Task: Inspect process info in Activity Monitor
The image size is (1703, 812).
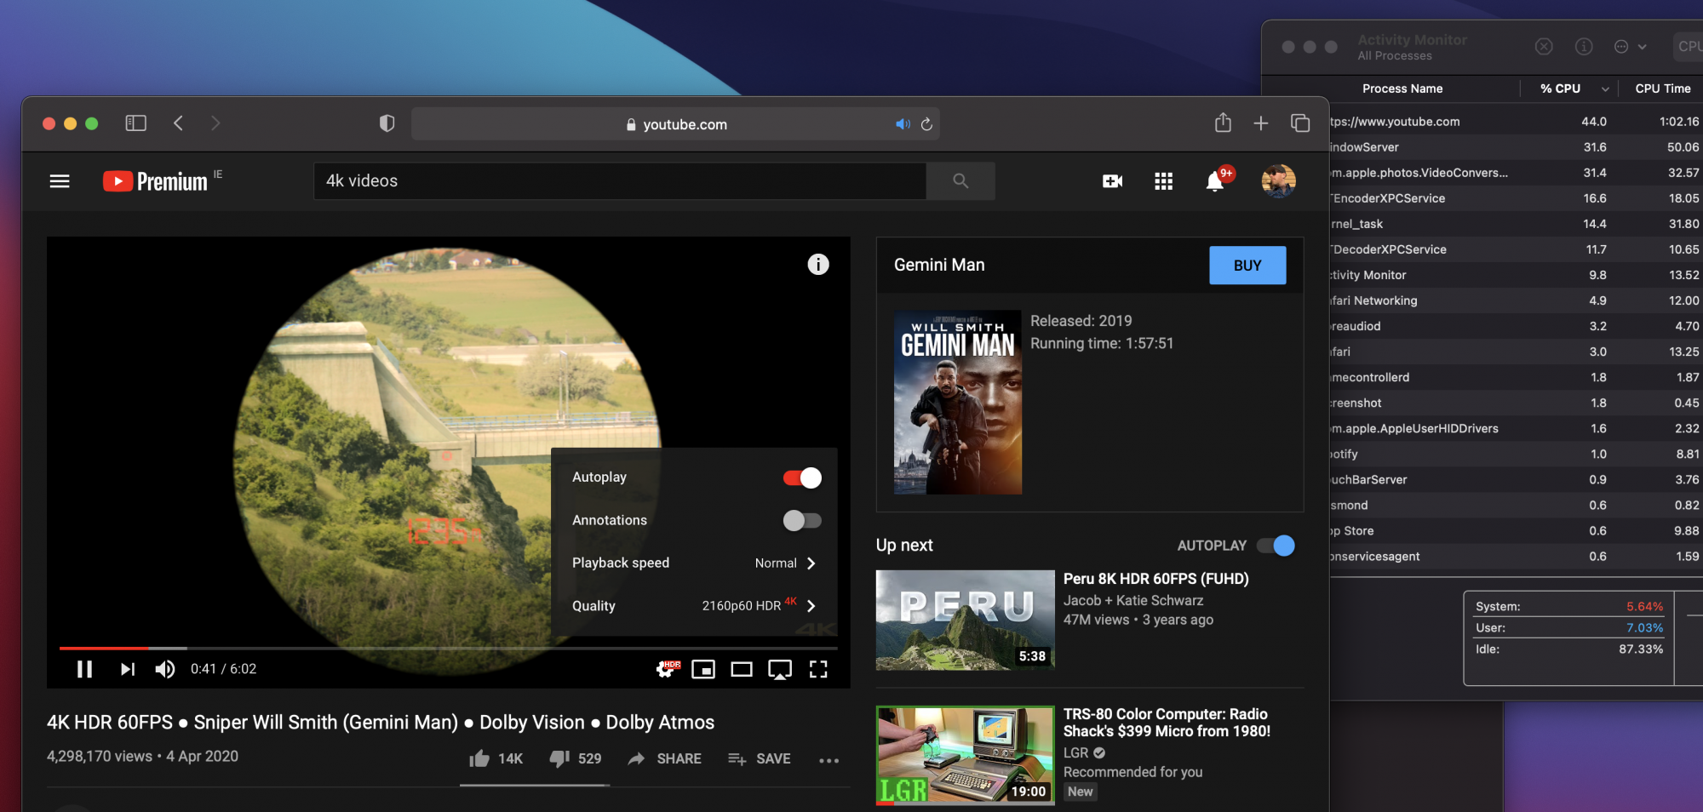Action: (1584, 47)
